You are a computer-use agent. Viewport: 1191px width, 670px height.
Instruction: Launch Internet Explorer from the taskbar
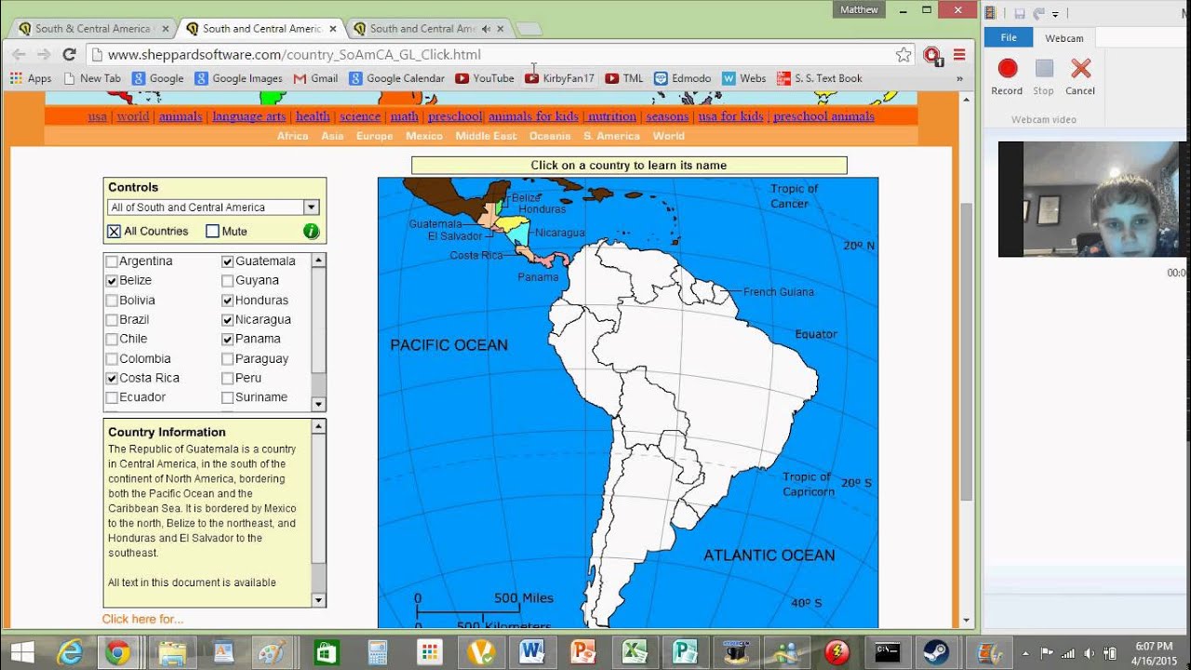click(70, 652)
